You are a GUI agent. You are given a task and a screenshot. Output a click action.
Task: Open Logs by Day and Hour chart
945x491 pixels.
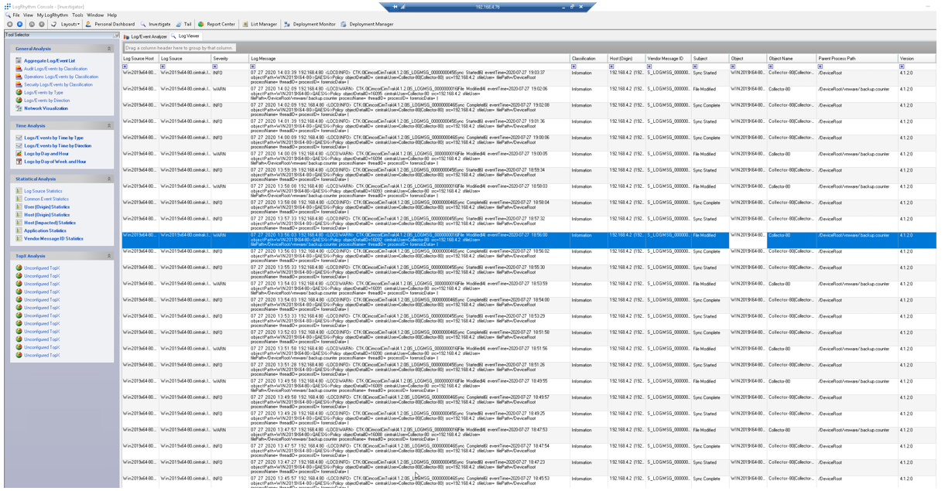coord(46,154)
